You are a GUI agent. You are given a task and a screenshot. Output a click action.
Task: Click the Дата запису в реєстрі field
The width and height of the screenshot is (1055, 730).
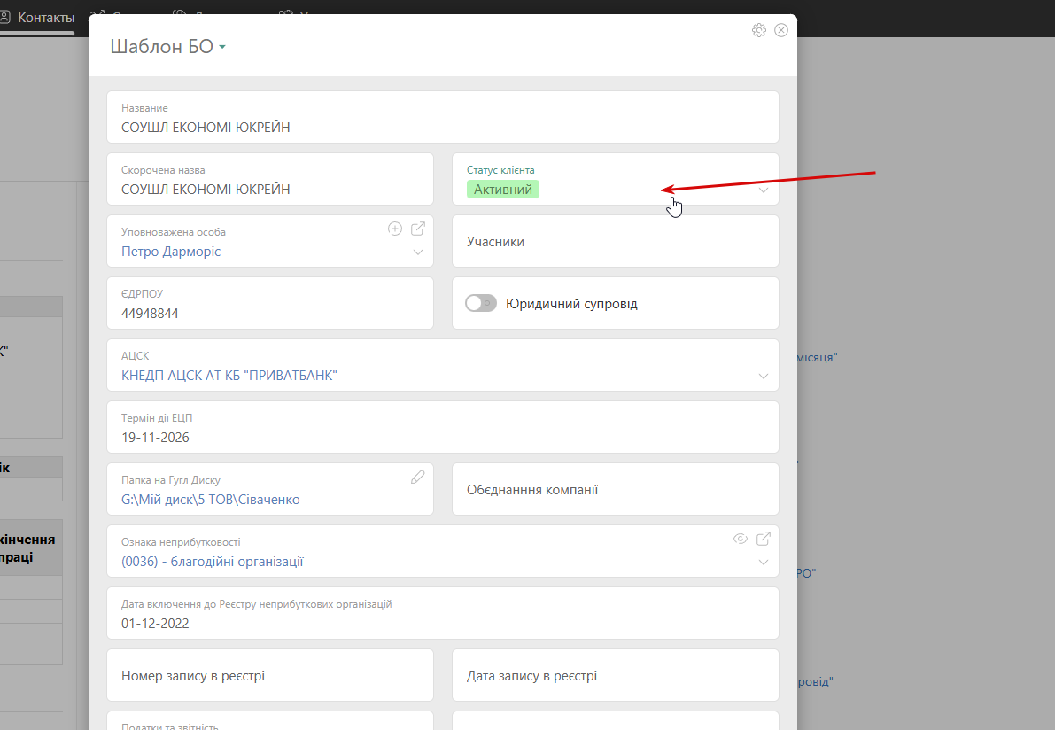coord(616,675)
